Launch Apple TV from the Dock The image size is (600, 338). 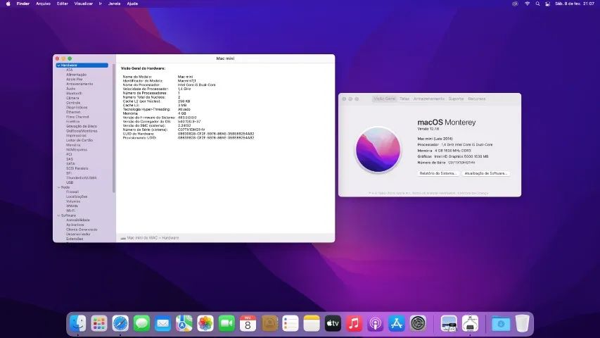pos(333,324)
